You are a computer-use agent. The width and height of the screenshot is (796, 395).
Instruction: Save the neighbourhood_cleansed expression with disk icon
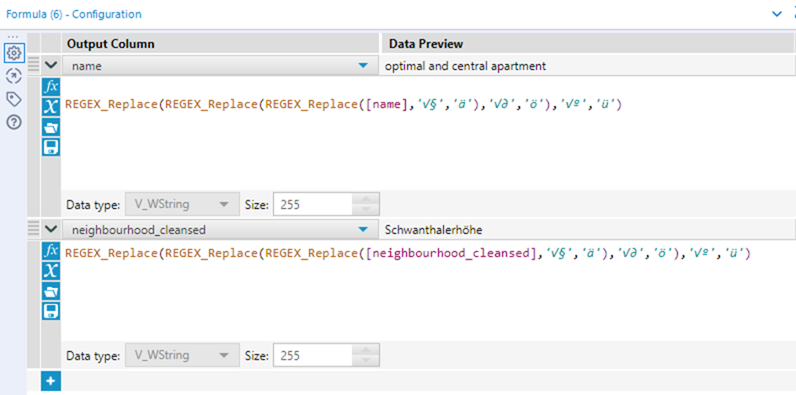tap(51, 312)
